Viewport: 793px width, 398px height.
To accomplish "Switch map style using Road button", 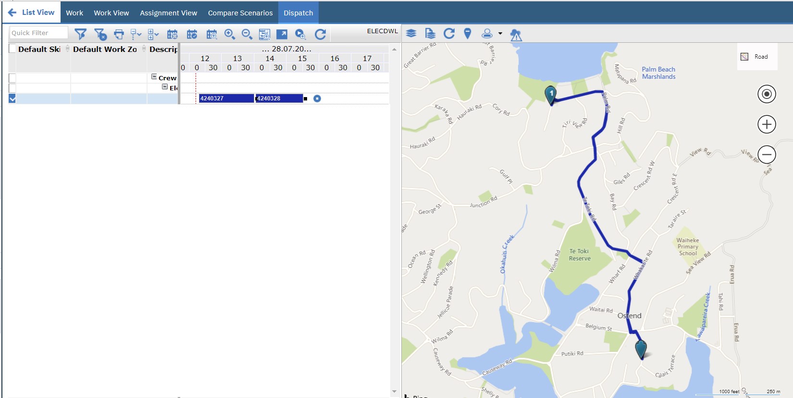I will [757, 57].
